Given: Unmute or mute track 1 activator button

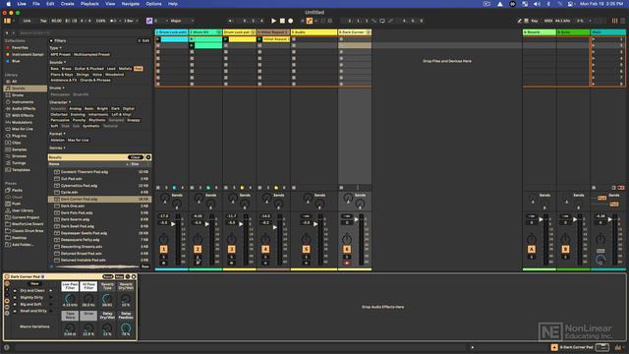Looking at the screenshot, I should [164, 249].
